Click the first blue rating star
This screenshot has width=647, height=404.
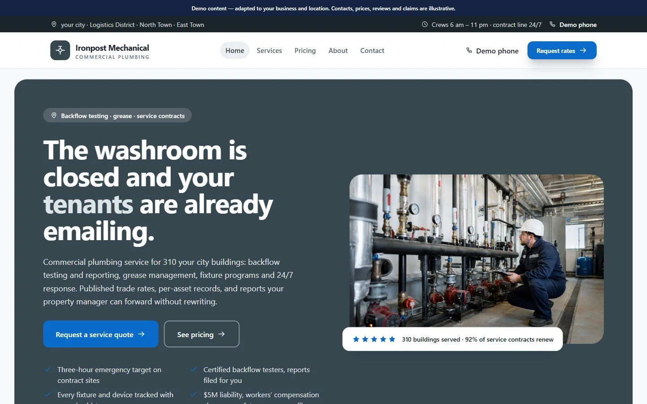point(356,339)
